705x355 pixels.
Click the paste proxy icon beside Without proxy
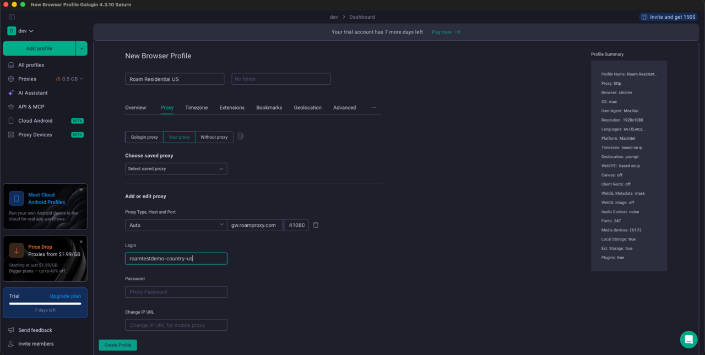click(x=241, y=136)
